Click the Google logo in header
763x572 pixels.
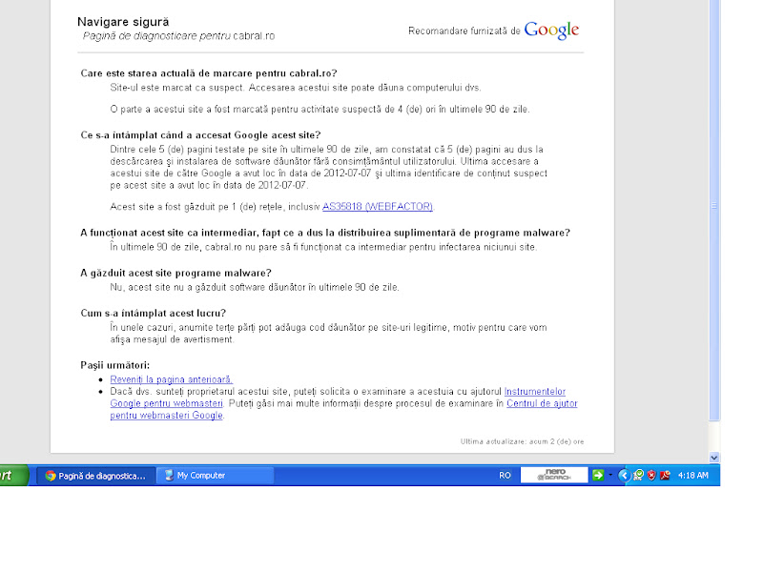point(551,31)
